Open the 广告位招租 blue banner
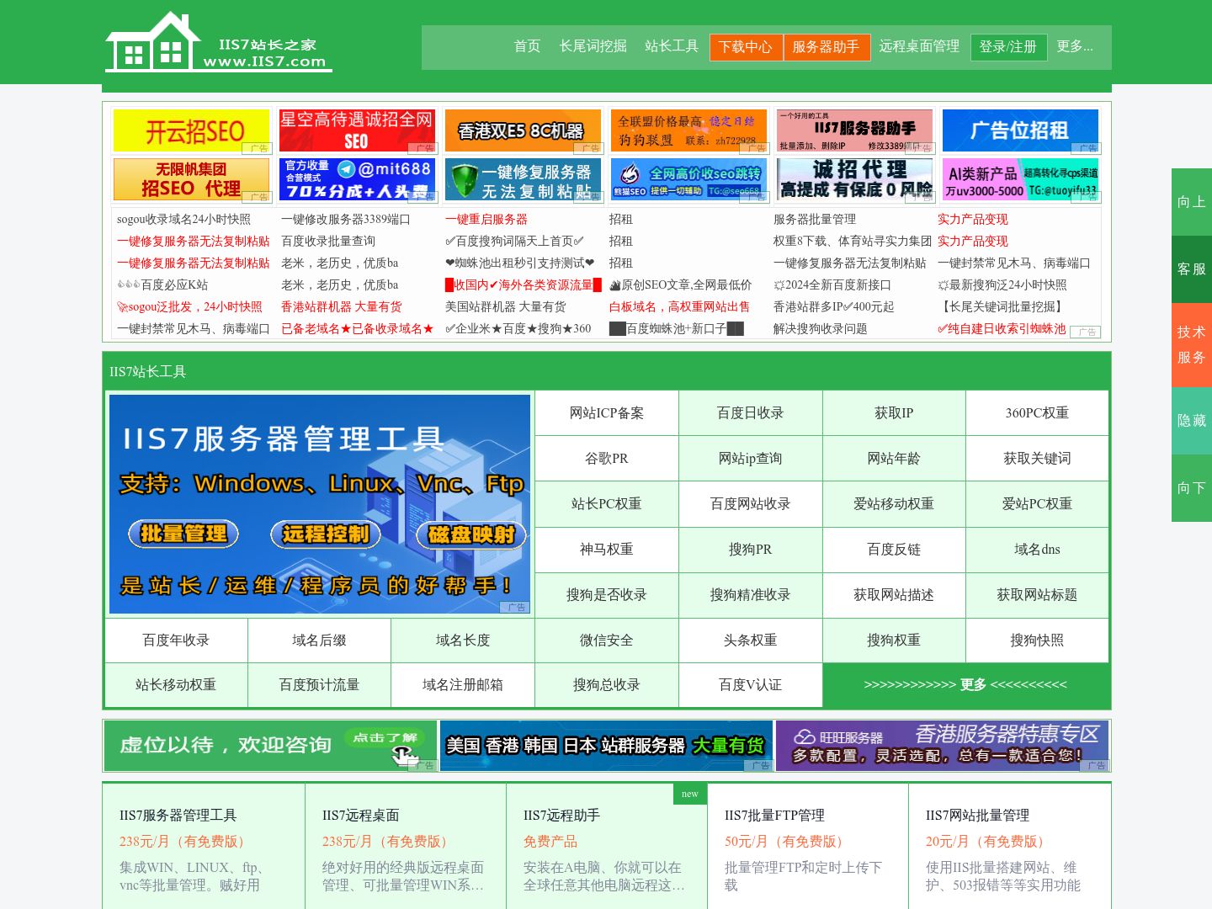The height and width of the screenshot is (909, 1212). pos(1020,131)
